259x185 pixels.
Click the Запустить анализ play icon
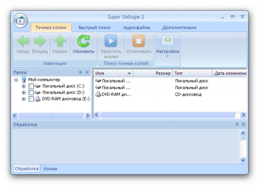(x=111, y=41)
